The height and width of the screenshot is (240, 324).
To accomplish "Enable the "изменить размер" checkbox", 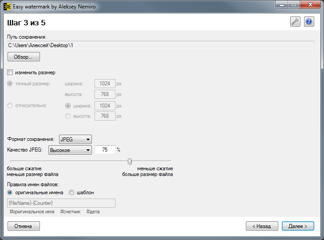I will [10, 72].
